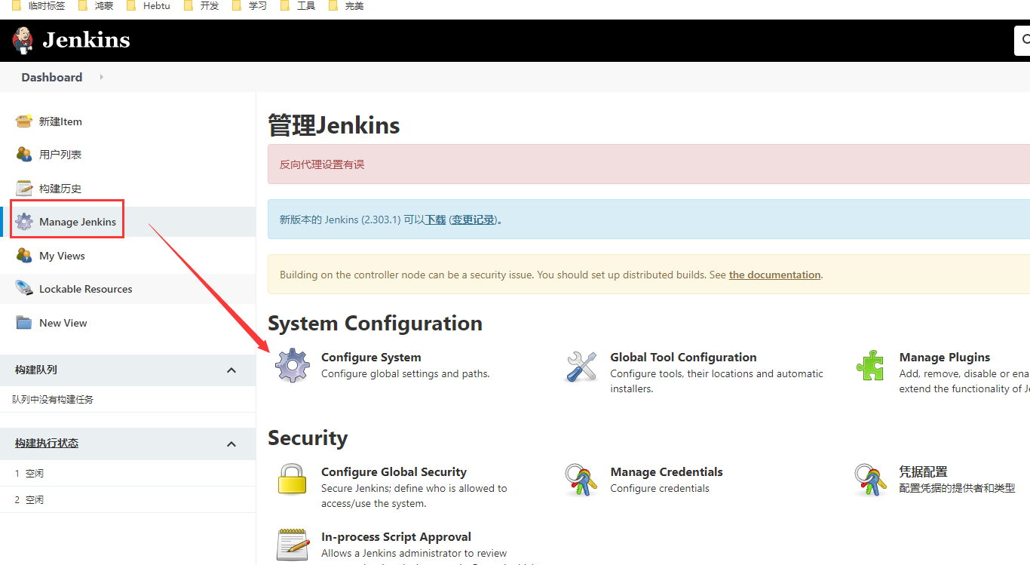Viewport: 1030px width, 565px height.
Task: Open the Manage Plugins link
Action: tap(945, 358)
